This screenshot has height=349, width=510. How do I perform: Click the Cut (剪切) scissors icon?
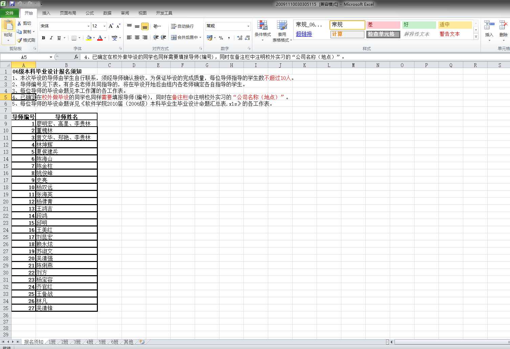pyautogui.click(x=20, y=23)
